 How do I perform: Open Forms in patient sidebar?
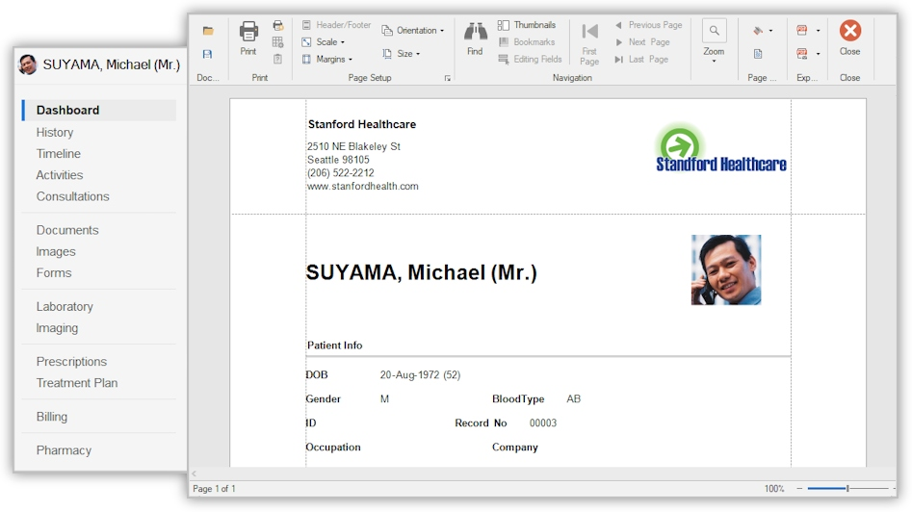[54, 273]
